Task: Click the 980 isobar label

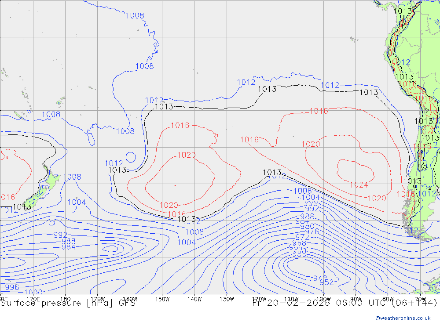Action: coord(307,226)
